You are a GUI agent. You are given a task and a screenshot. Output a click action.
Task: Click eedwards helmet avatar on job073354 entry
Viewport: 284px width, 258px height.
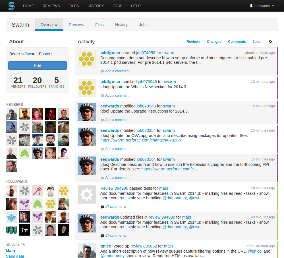pyautogui.click(x=87, y=137)
